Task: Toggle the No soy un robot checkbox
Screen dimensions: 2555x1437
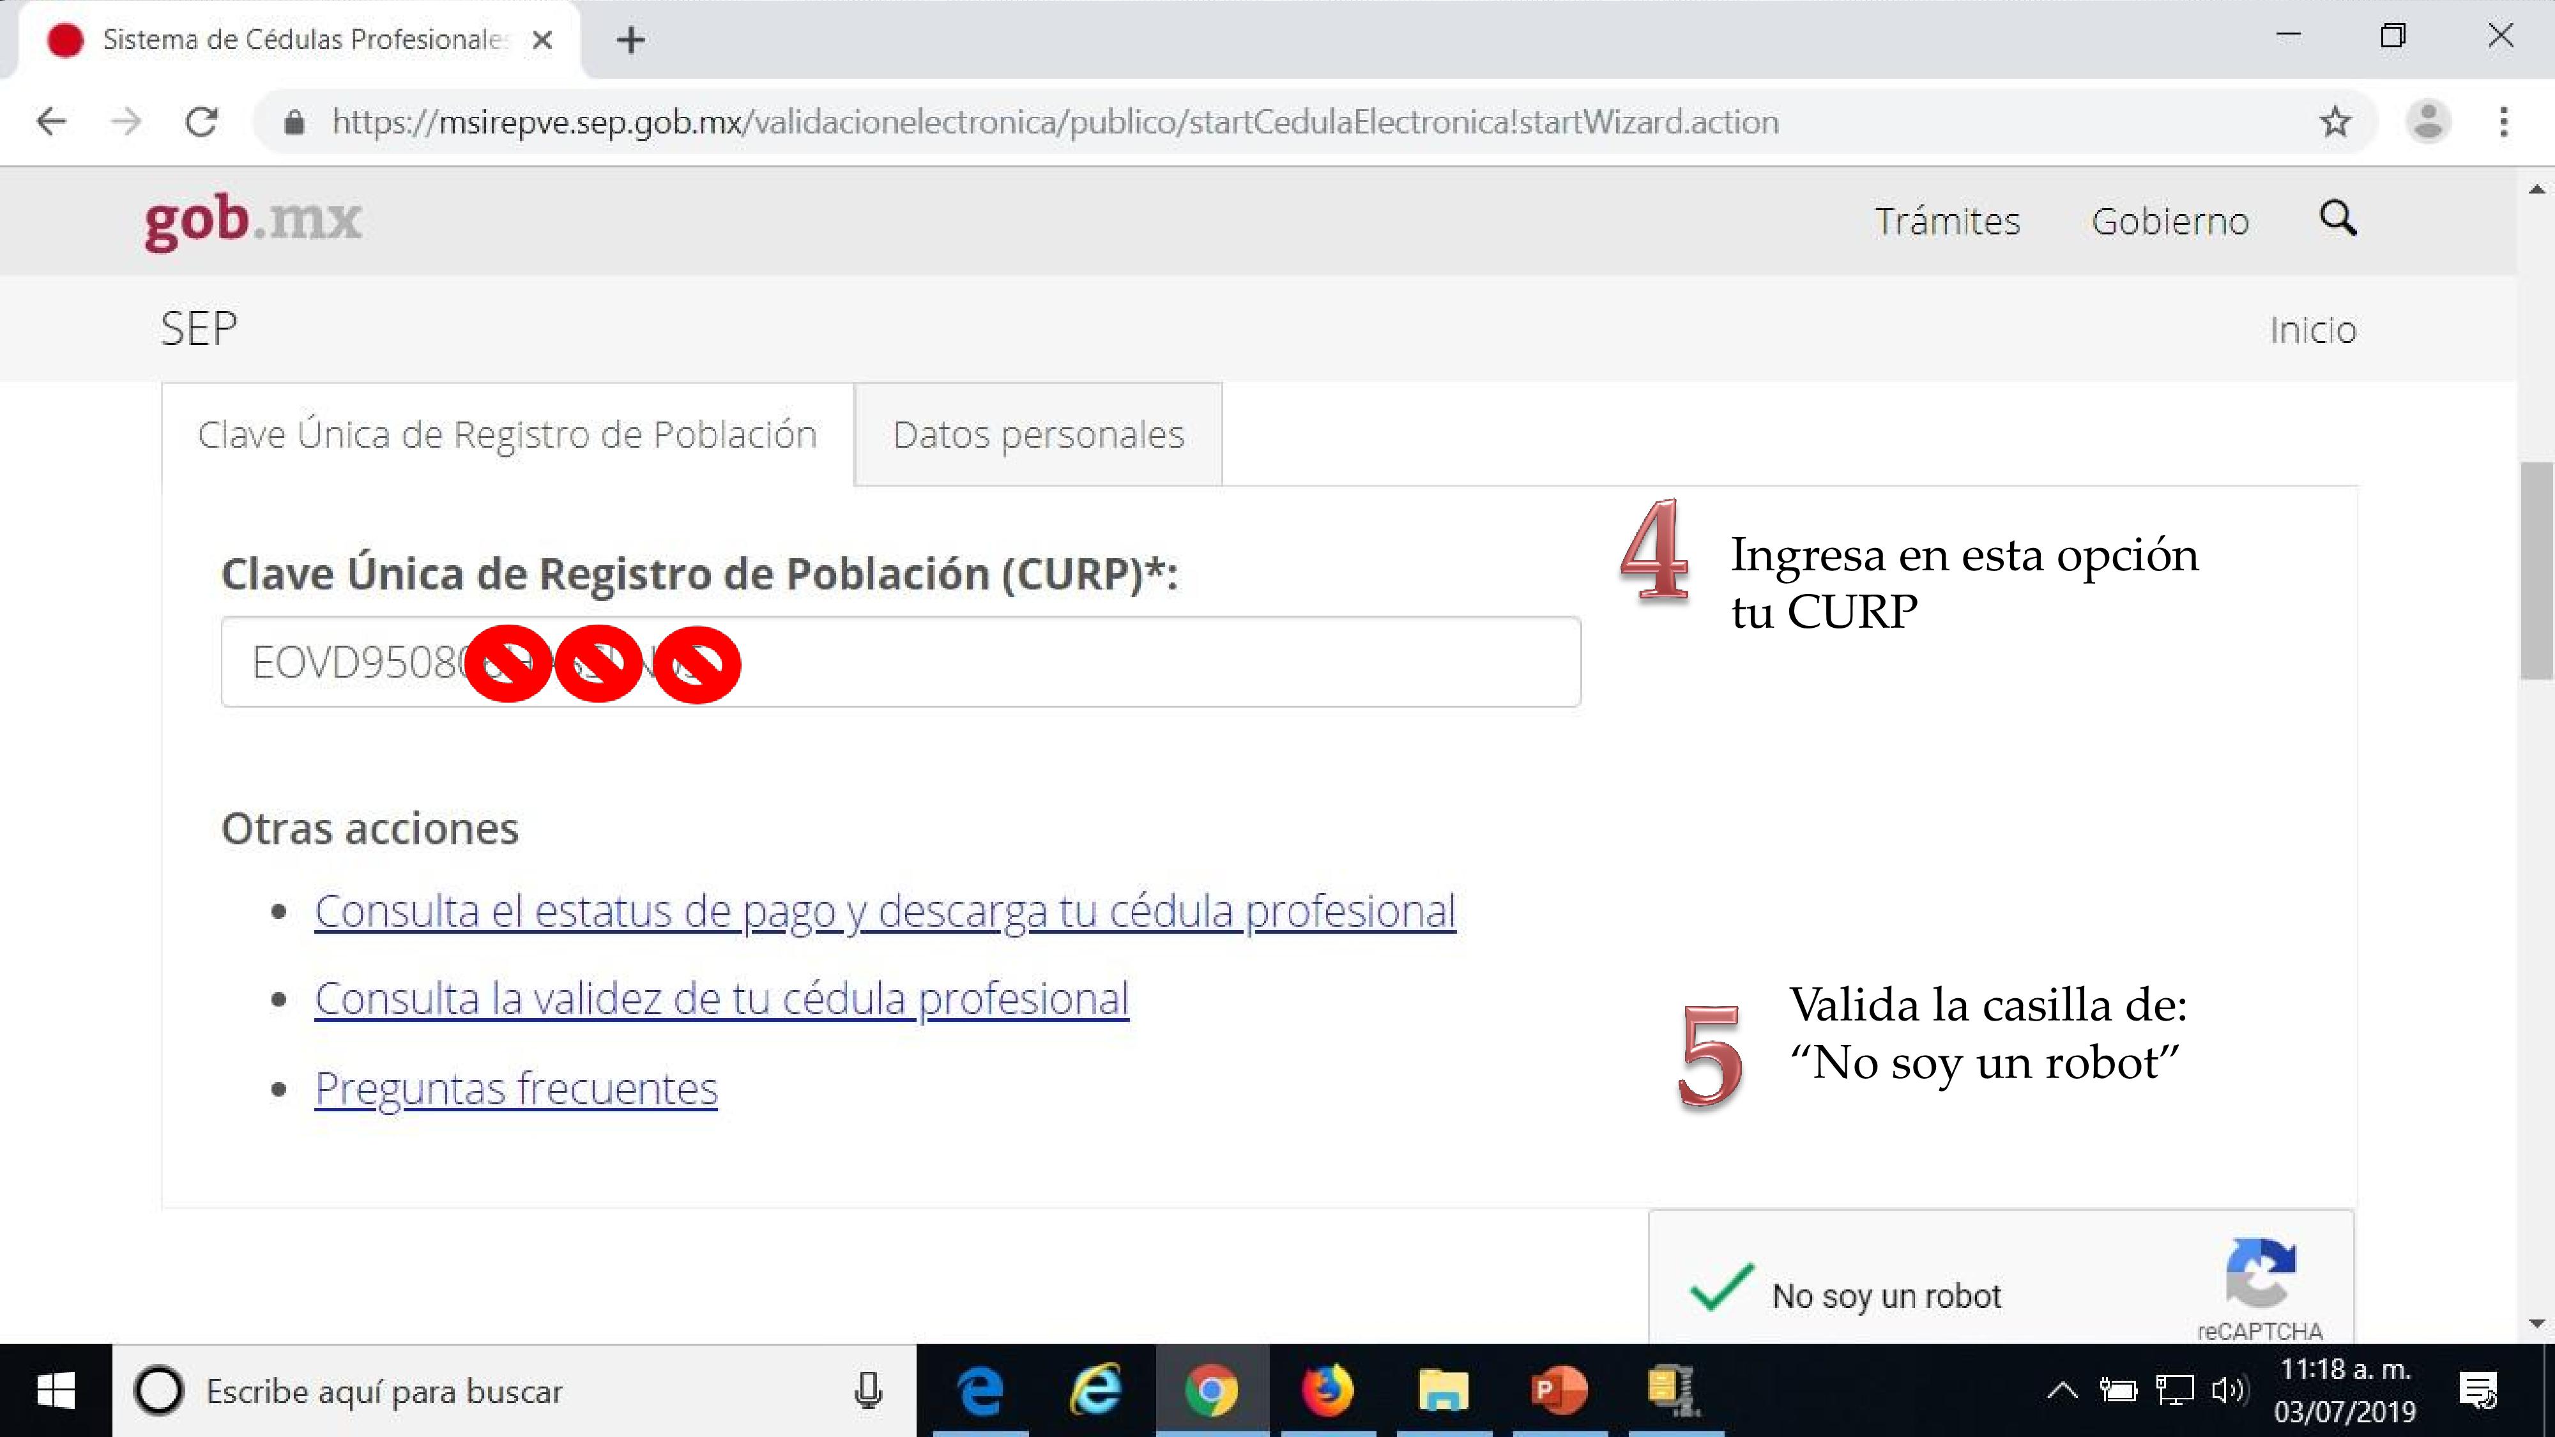Action: (x=1721, y=1288)
